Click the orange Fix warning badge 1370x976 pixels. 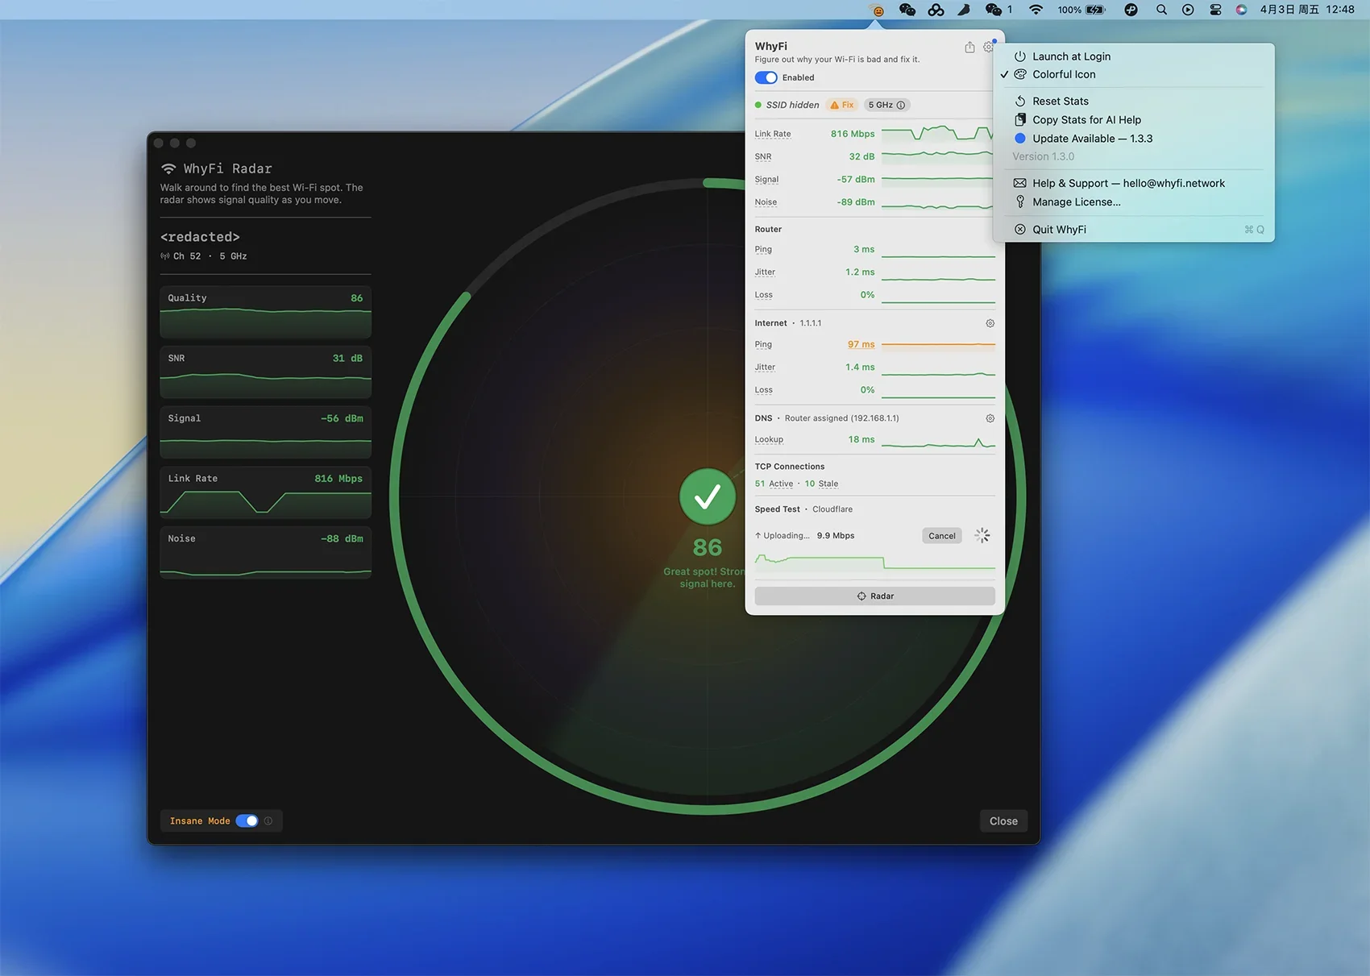point(841,105)
